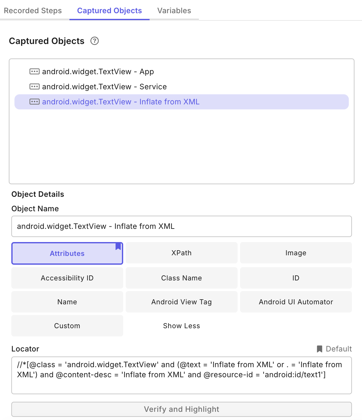Click the help icon beside Captured Objects
This screenshot has width=362, height=420.
click(95, 41)
